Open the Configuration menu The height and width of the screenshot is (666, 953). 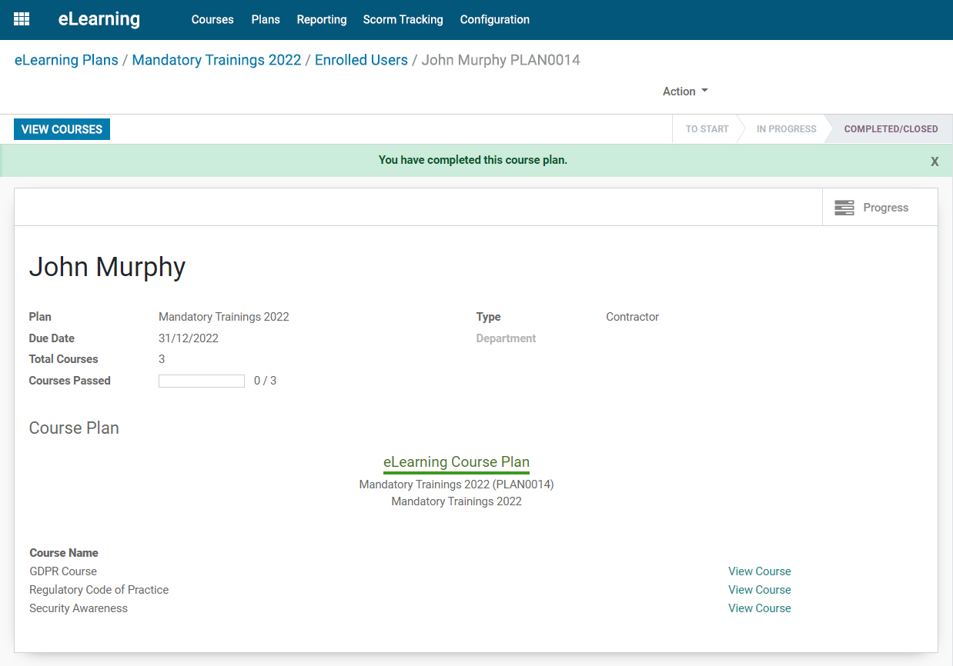click(x=495, y=20)
